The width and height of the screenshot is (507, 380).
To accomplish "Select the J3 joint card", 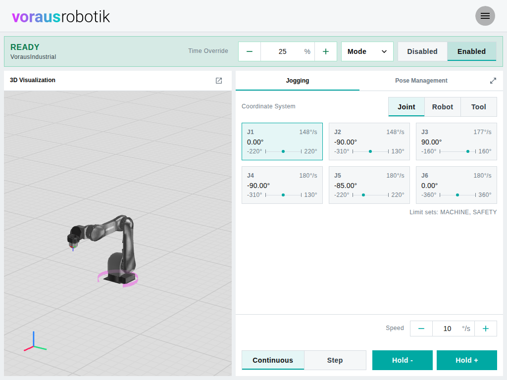I will pyautogui.click(x=456, y=142).
